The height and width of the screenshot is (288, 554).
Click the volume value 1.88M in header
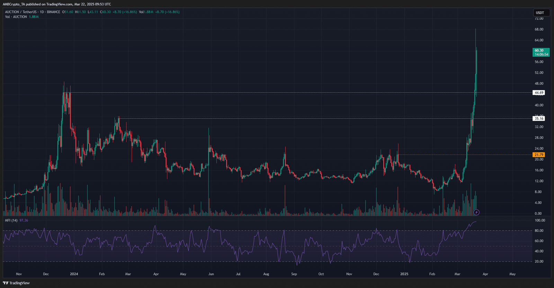(x=148, y=12)
